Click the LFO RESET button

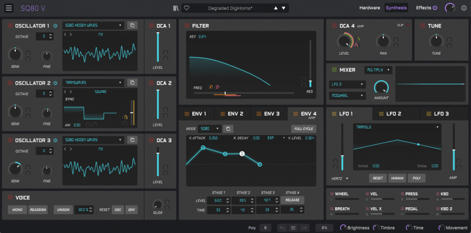[377, 178]
